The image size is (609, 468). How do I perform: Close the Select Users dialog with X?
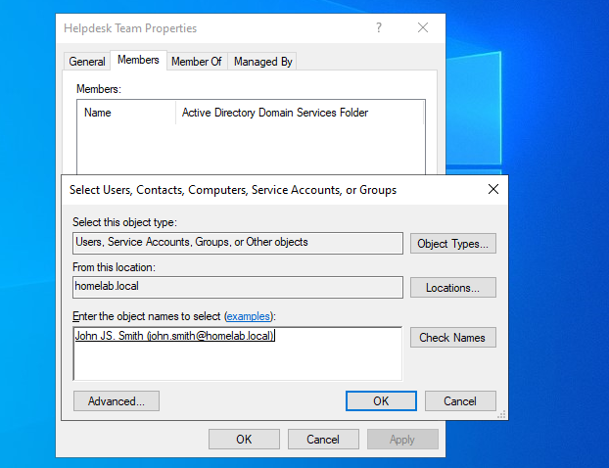[x=493, y=189]
